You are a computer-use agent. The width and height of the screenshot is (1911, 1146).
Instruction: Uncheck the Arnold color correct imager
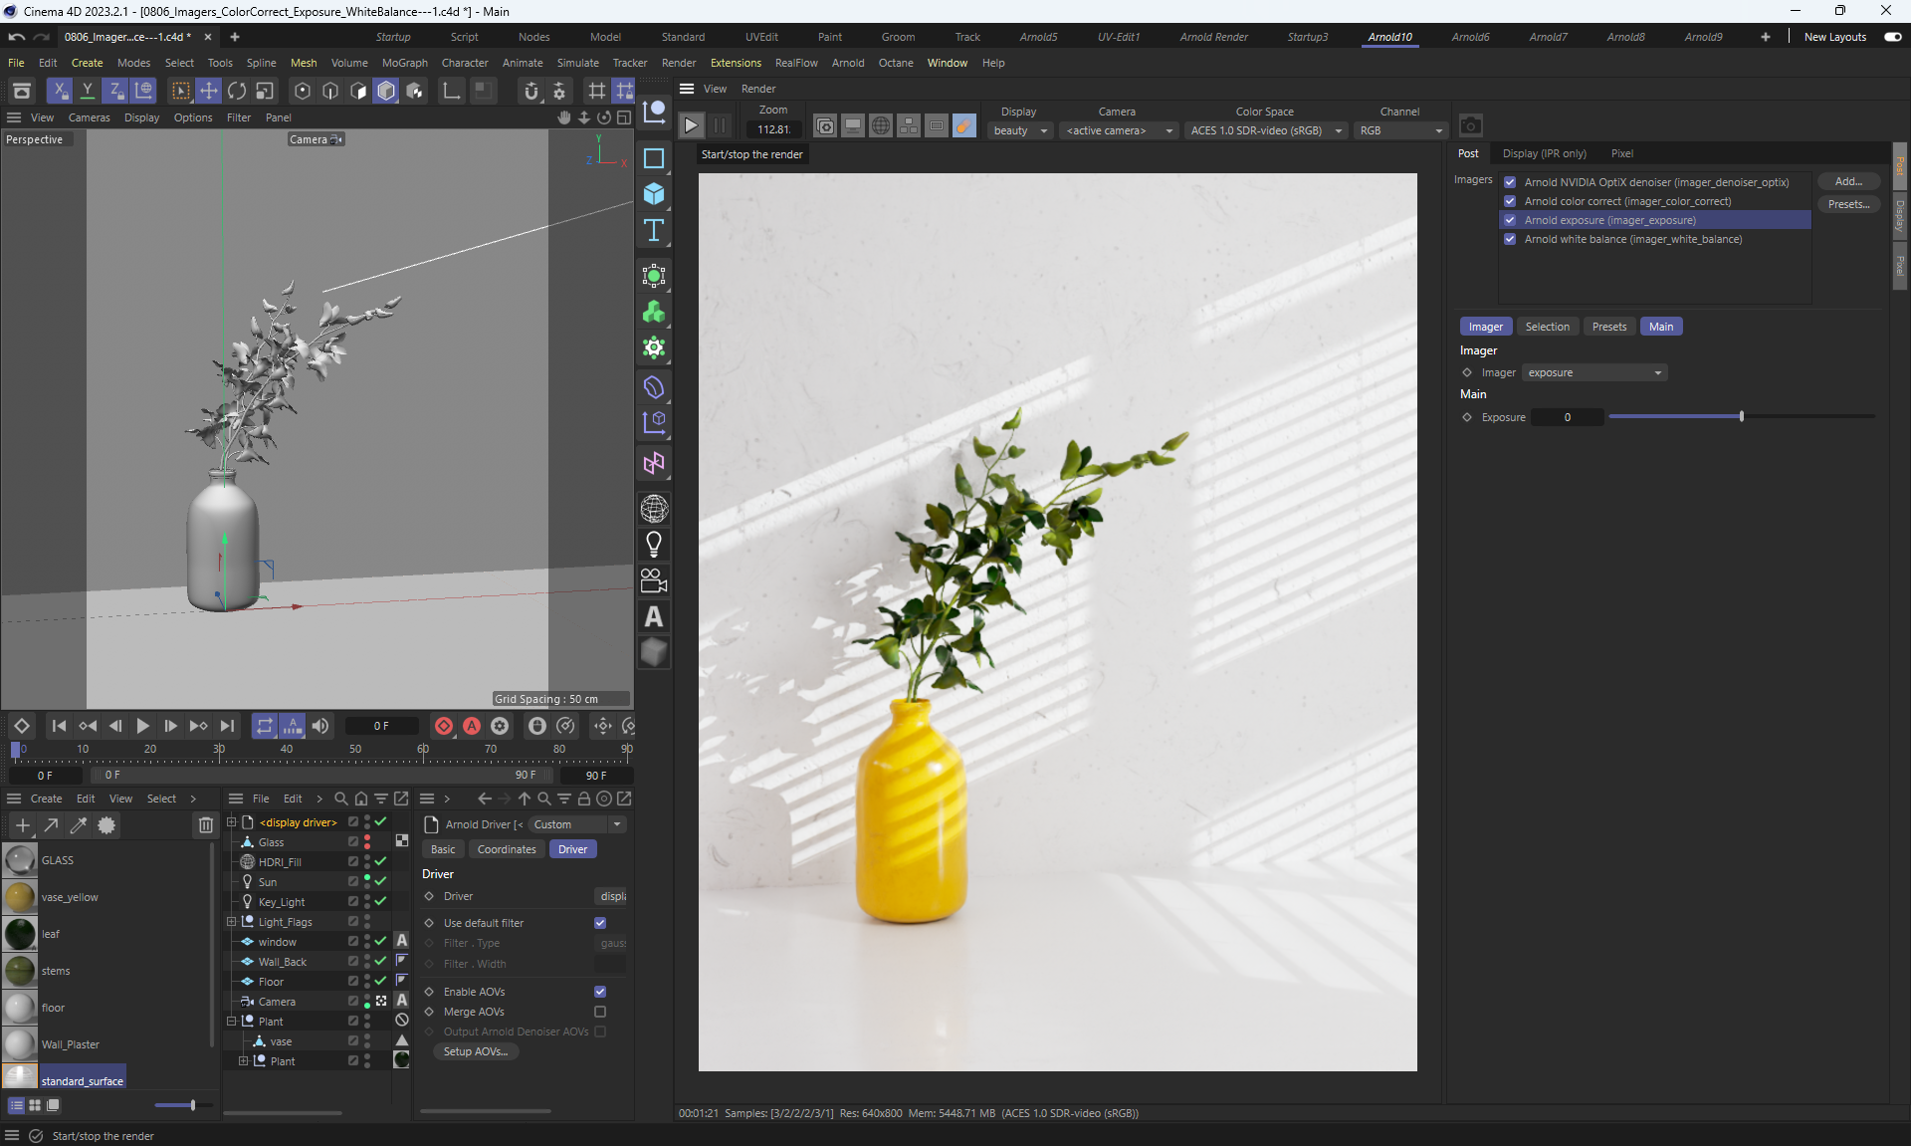coord(1510,201)
